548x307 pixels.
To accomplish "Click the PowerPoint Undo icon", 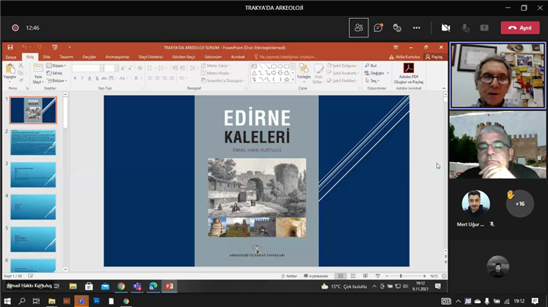I will coord(24,47).
